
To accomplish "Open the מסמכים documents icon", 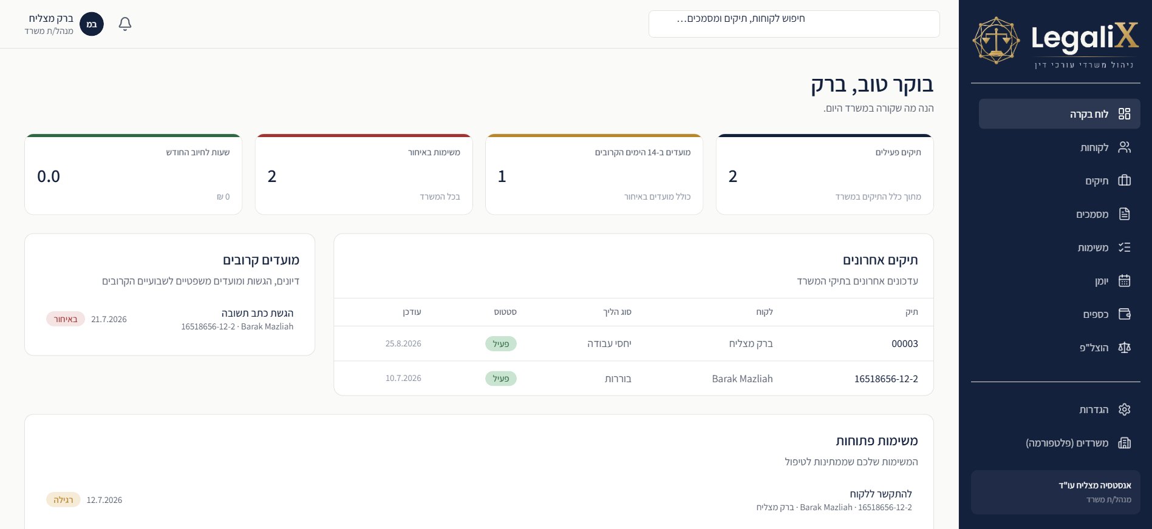I will [1124, 214].
